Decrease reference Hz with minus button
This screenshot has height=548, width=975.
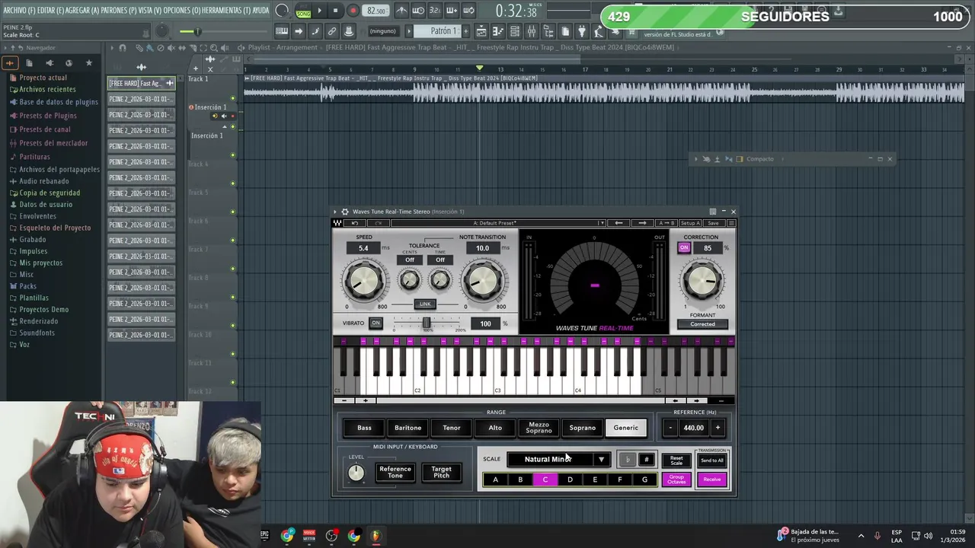point(670,428)
